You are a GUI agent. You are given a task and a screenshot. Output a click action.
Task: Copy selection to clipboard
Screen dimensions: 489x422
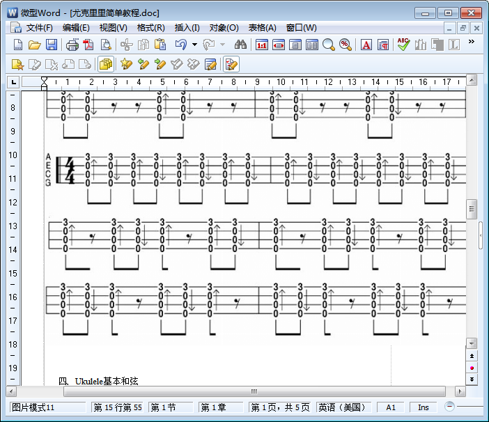(x=143, y=45)
